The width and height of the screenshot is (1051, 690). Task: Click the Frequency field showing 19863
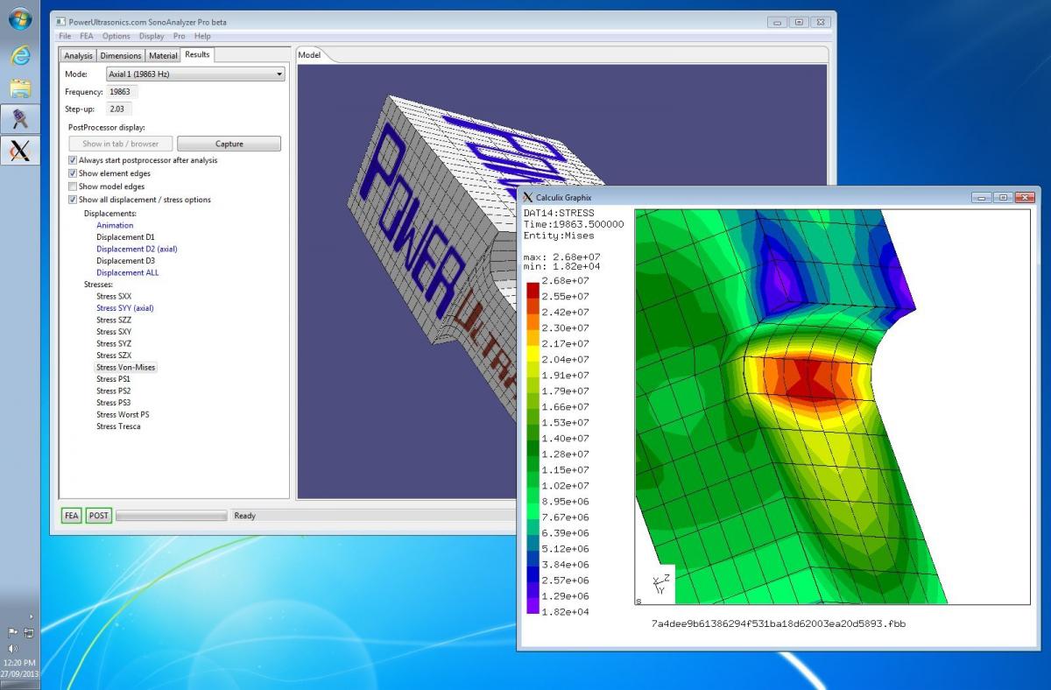tap(123, 92)
